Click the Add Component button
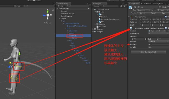The image size is (169, 99). coord(148,52)
